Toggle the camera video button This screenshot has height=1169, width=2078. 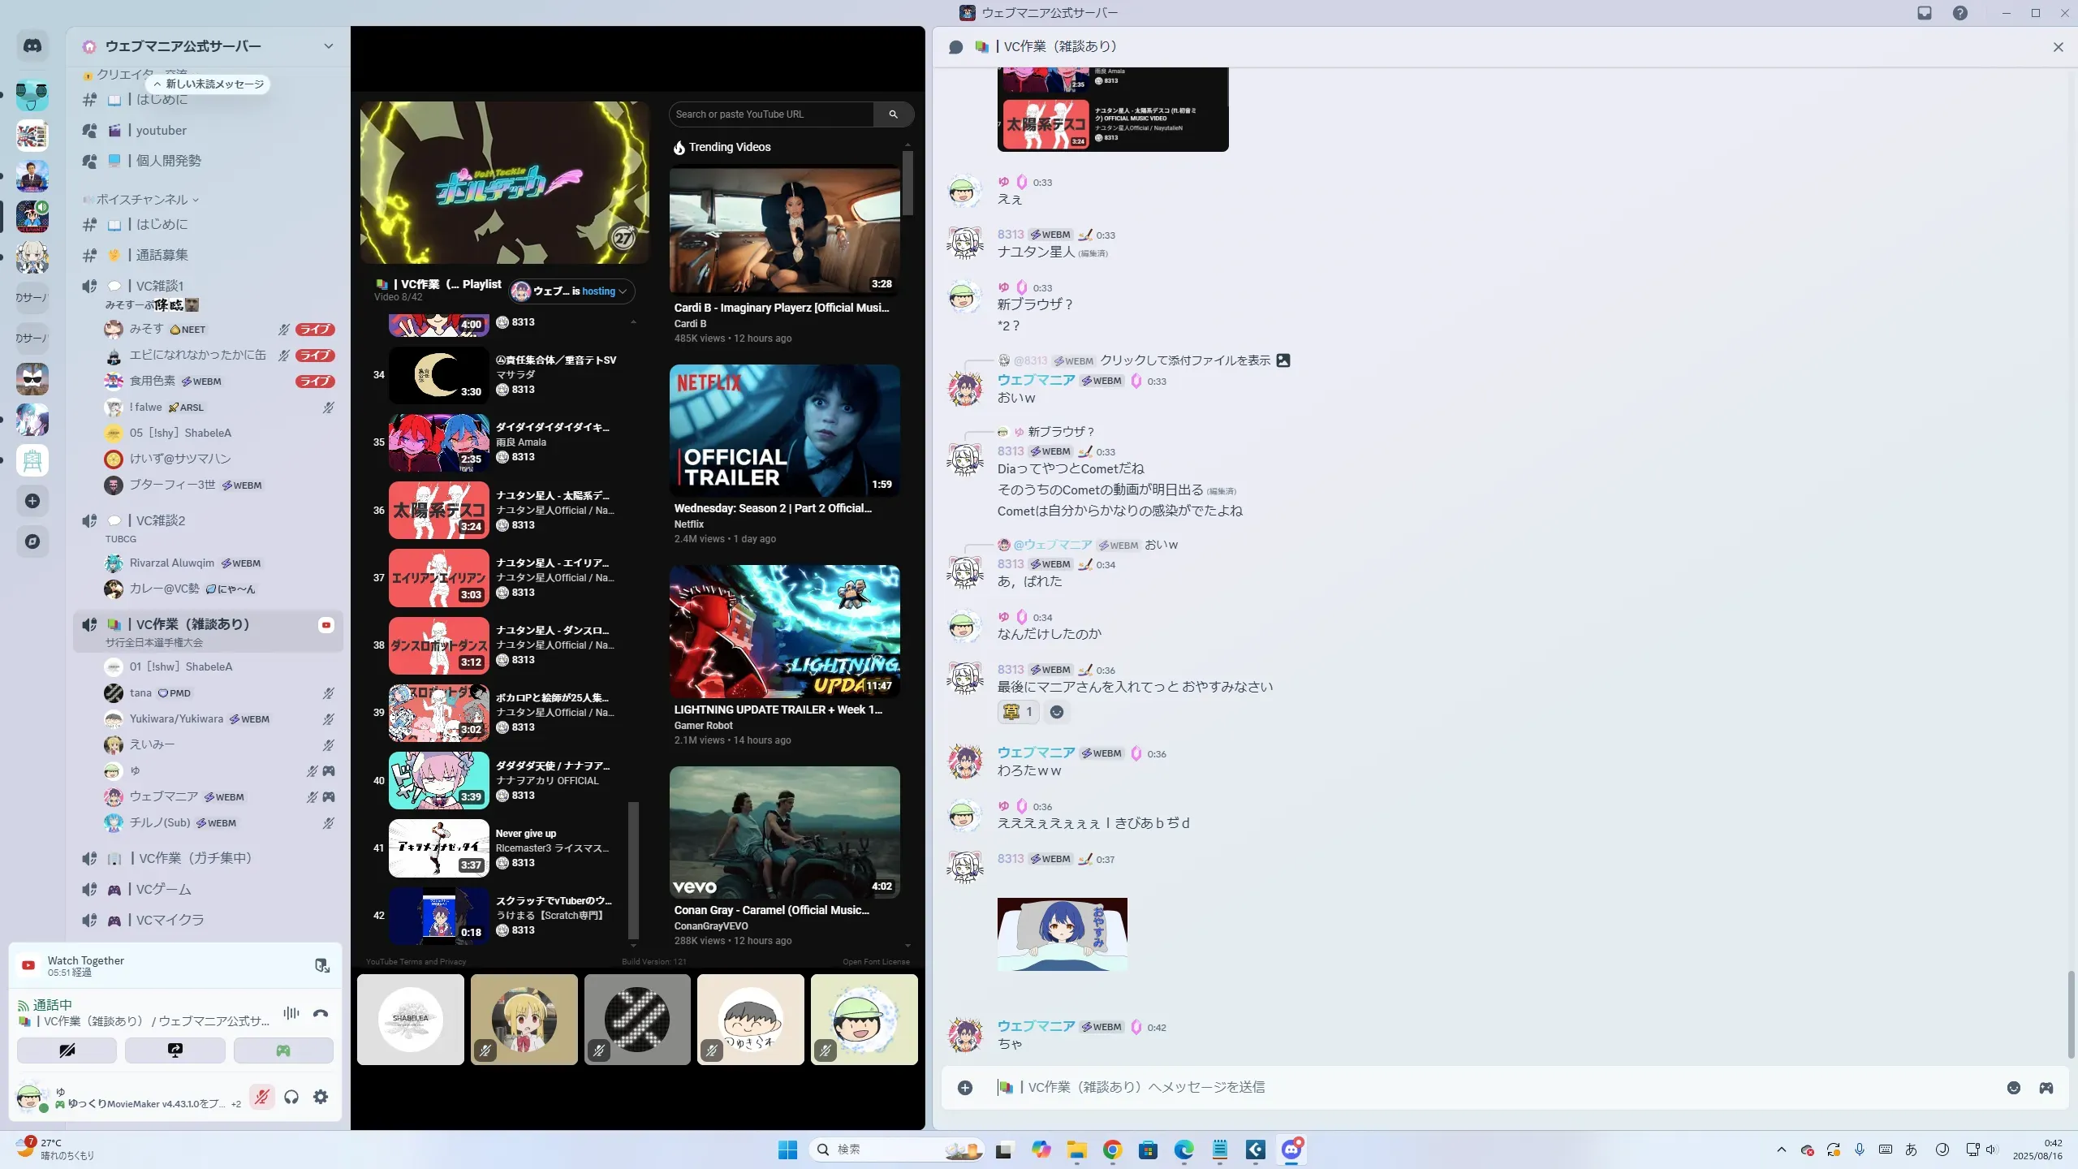click(x=67, y=1050)
